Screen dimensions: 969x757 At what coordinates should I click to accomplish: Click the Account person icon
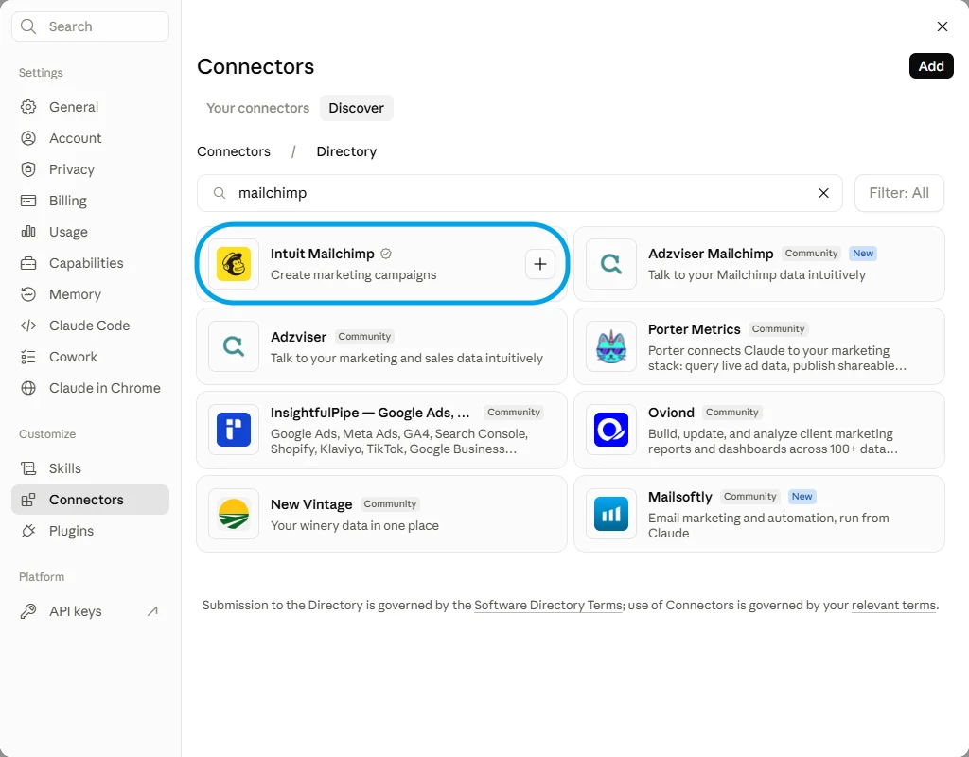pos(28,138)
